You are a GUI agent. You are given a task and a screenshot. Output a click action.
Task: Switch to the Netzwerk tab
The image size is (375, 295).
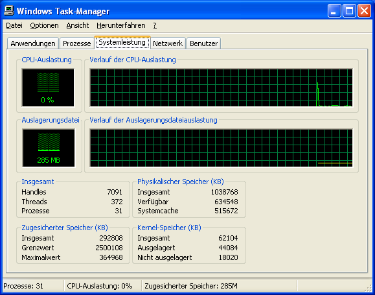[168, 43]
